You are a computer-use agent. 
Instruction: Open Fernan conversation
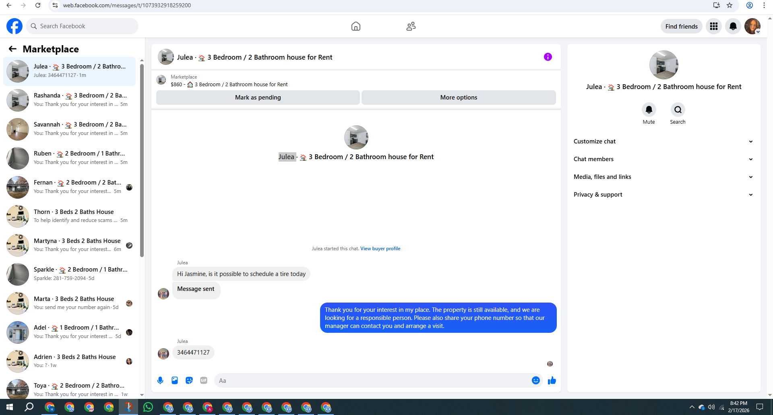[x=70, y=187]
